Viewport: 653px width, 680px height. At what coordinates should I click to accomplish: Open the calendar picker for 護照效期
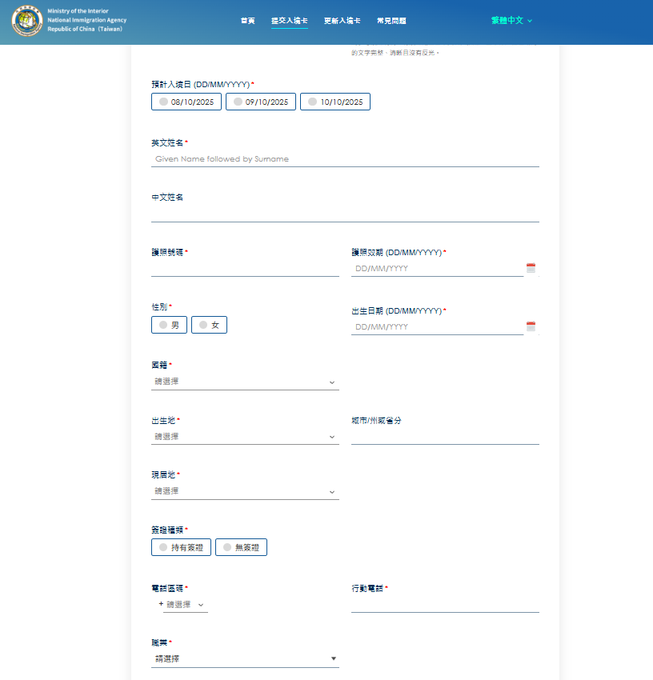click(531, 268)
